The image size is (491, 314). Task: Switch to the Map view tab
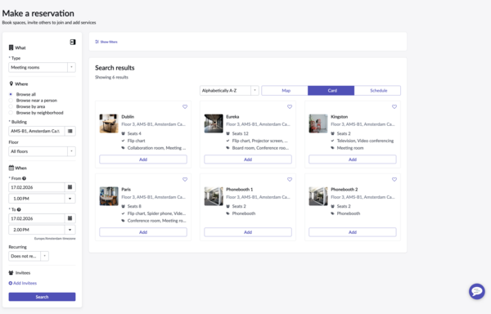click(285, 91)
